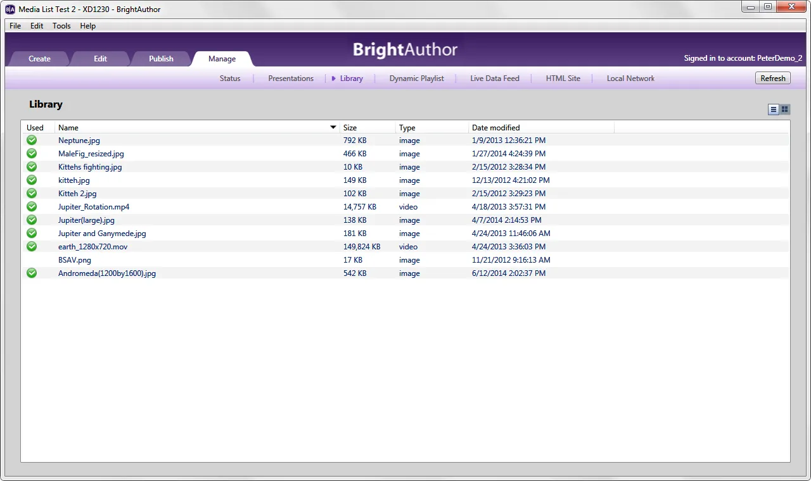Open the Presentations section
Screen dimensions: 811x481
coord(291,78)
